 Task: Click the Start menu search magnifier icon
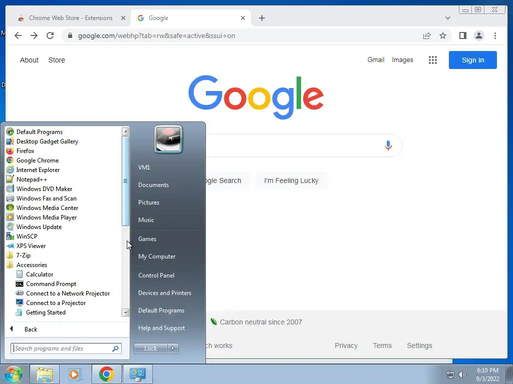[116, 348]
